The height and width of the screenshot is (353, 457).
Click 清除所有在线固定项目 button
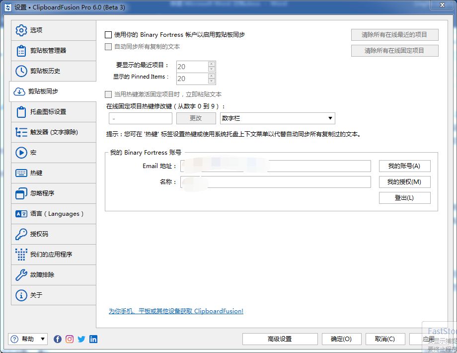click(x=394, y=51)
